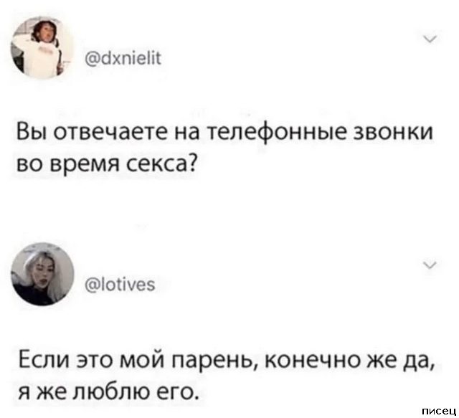Click the @dxnielit username handle
The width and height of the screenshot is (459, 418).
(123, 60)
